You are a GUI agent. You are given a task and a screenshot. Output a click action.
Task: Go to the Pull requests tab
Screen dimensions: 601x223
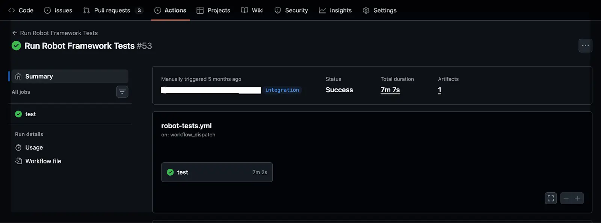click(x=113, y=10)
